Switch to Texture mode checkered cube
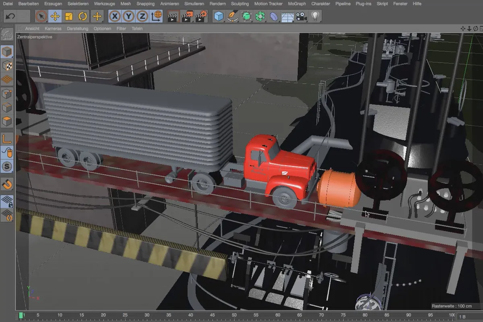Viewport: 483px width, 322px height. [x=7, y=66]
